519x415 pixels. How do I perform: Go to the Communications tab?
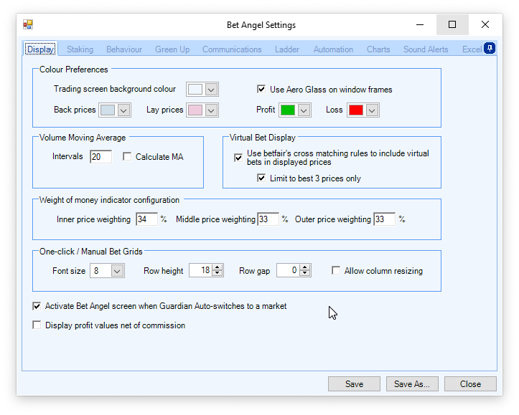pyautogui.click(x=232, y=49)
